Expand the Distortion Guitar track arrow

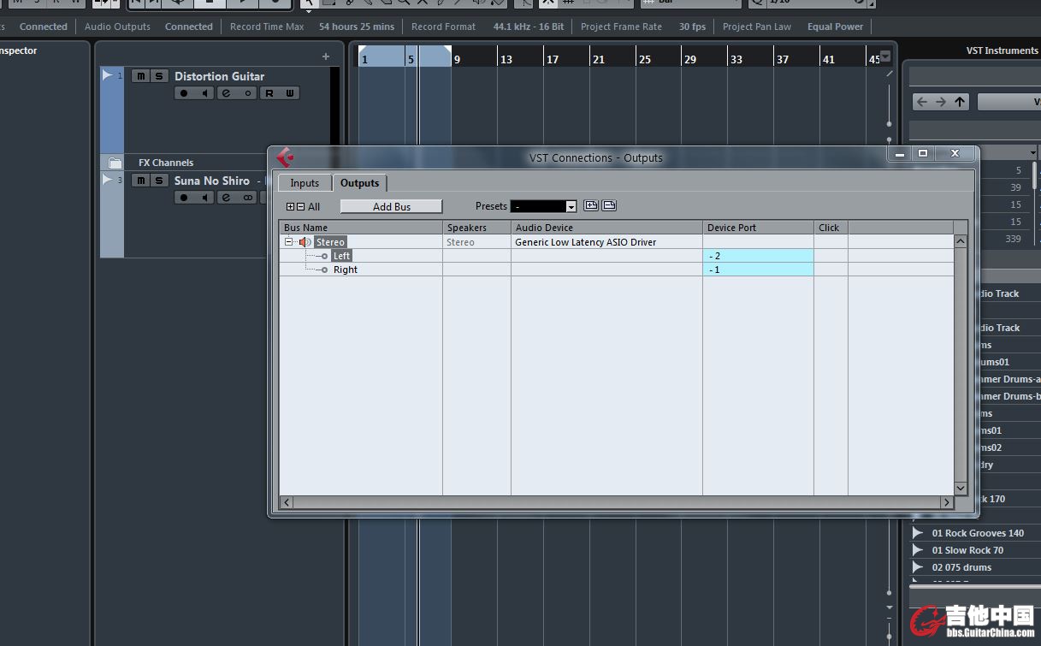[x=107, y=75]
